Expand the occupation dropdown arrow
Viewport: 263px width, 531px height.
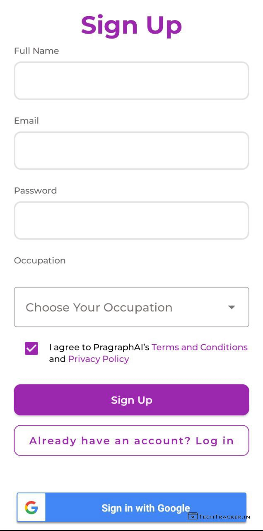click(x=232, y=307)
